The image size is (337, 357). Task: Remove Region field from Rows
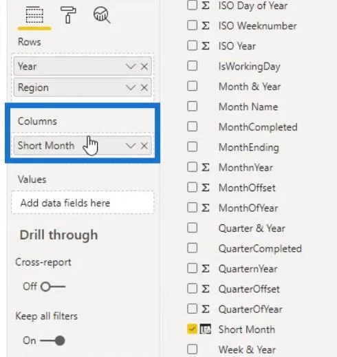(144, 87)
